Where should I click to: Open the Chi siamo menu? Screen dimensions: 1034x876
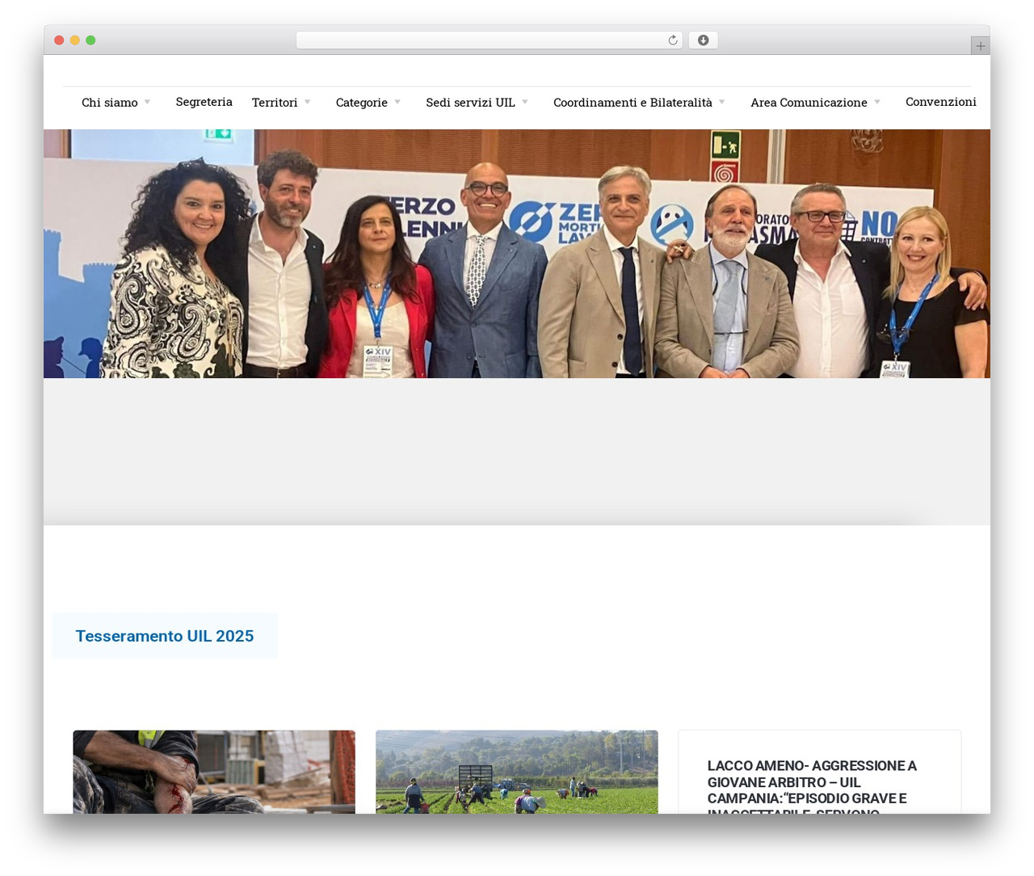tap(110, 103)
